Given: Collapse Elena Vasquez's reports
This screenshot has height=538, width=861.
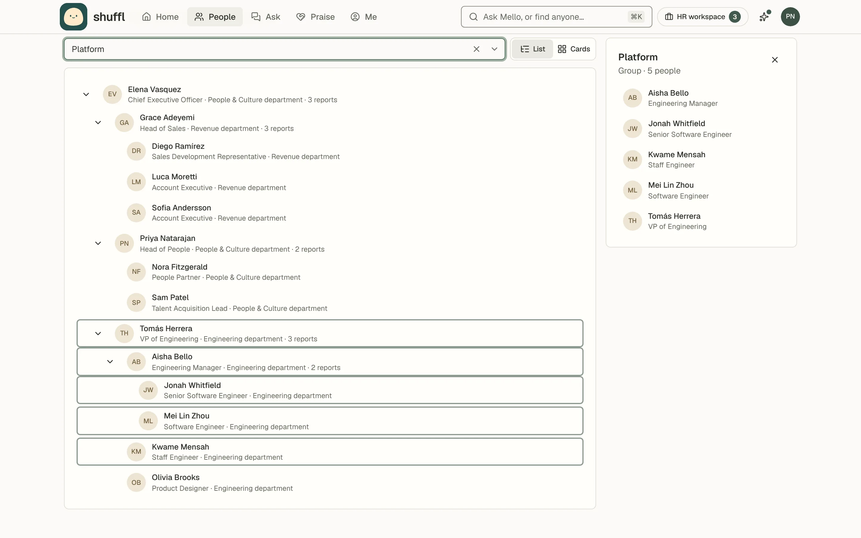Looking at the screenshot, I should pos(86,94).
